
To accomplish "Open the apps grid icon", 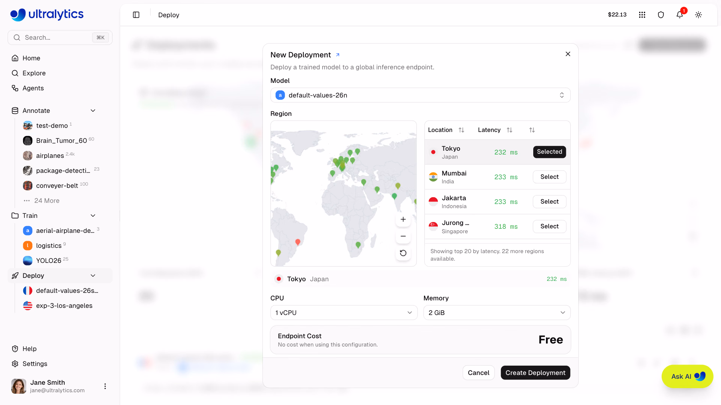I will tap(642, 15).
